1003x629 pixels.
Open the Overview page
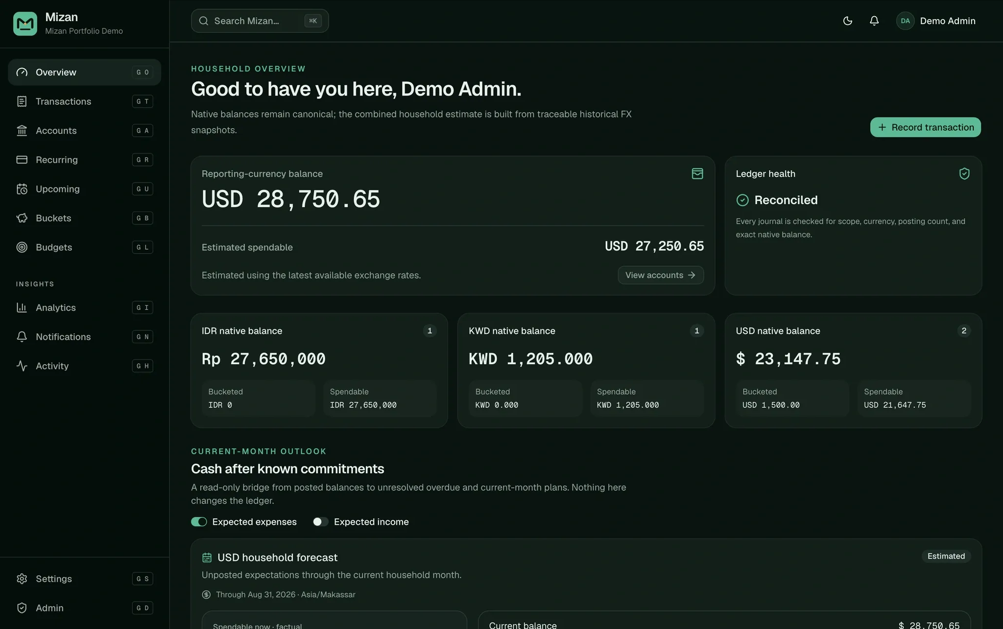(84, 72)
